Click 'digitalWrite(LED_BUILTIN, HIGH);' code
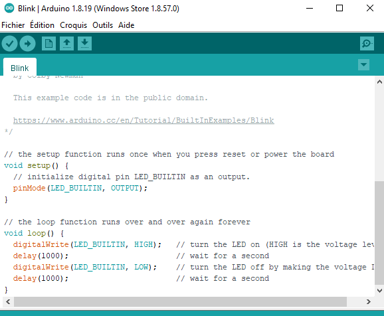Screen dimensions: 384x316 (x=87, y=244)
